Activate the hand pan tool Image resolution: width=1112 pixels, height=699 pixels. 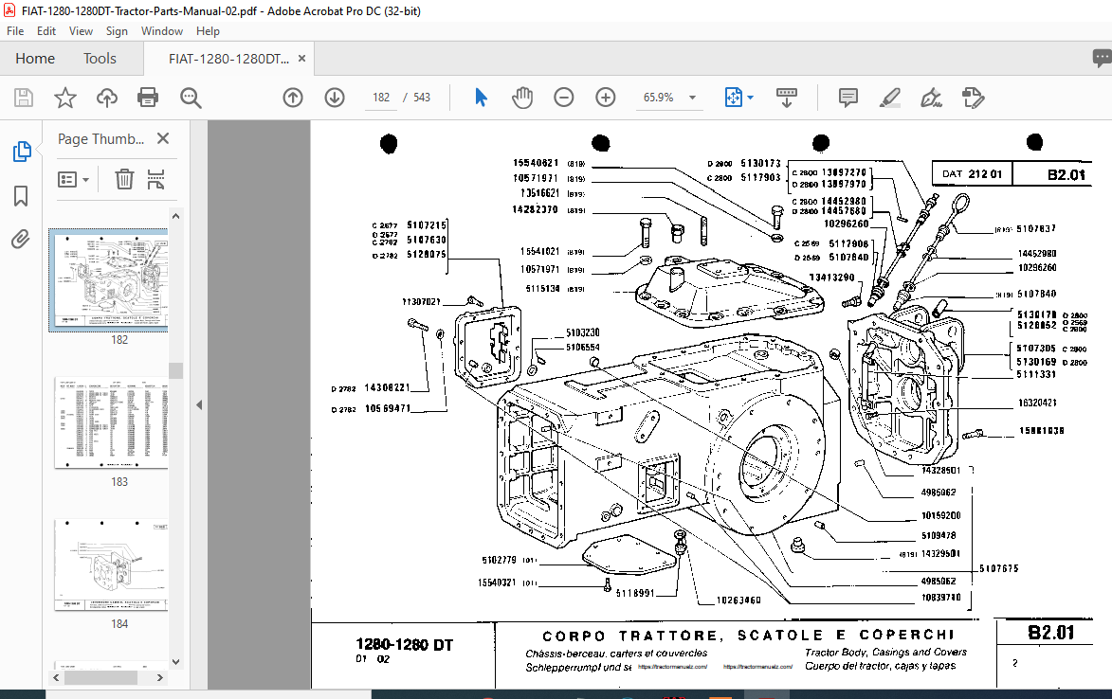522,97
